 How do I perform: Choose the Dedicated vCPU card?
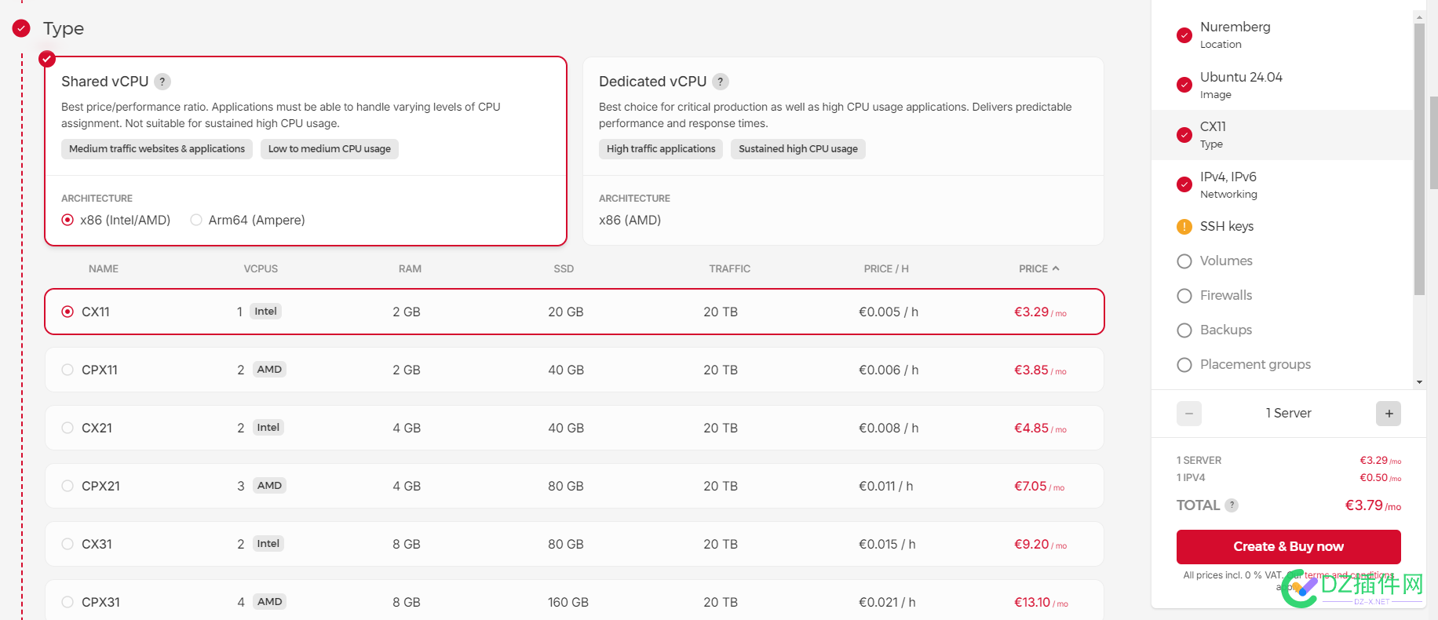[x=843, y=151]
